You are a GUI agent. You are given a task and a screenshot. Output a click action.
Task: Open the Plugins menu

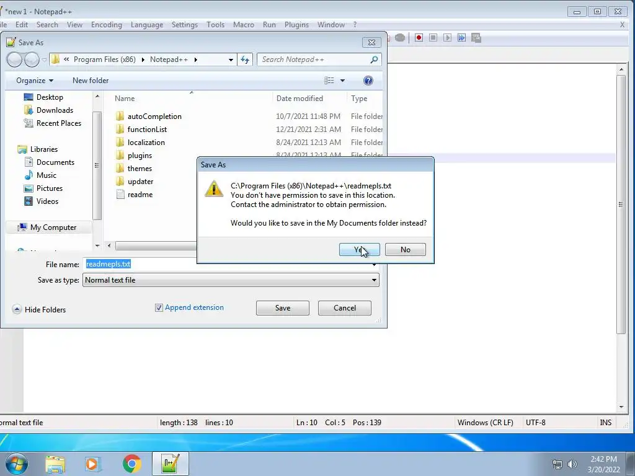pos(296,25)
